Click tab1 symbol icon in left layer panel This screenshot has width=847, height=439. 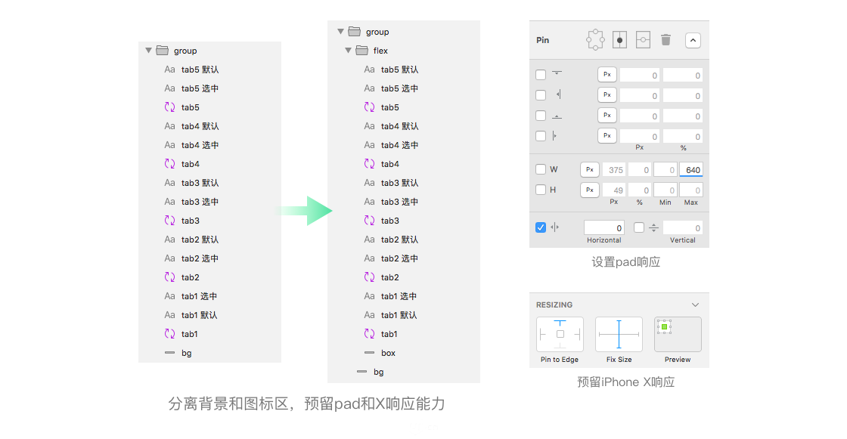coord(169,334)
